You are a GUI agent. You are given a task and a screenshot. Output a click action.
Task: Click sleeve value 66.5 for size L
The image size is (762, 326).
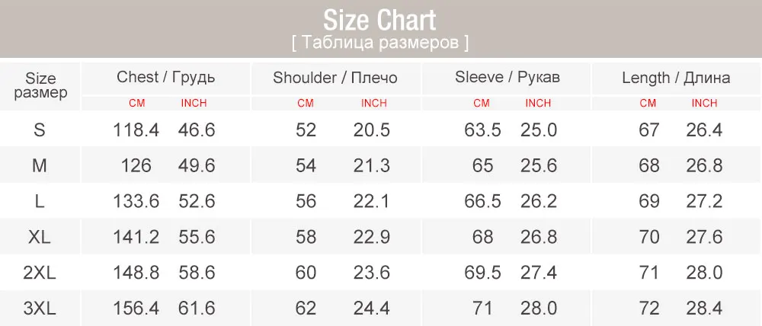(482, 201)
